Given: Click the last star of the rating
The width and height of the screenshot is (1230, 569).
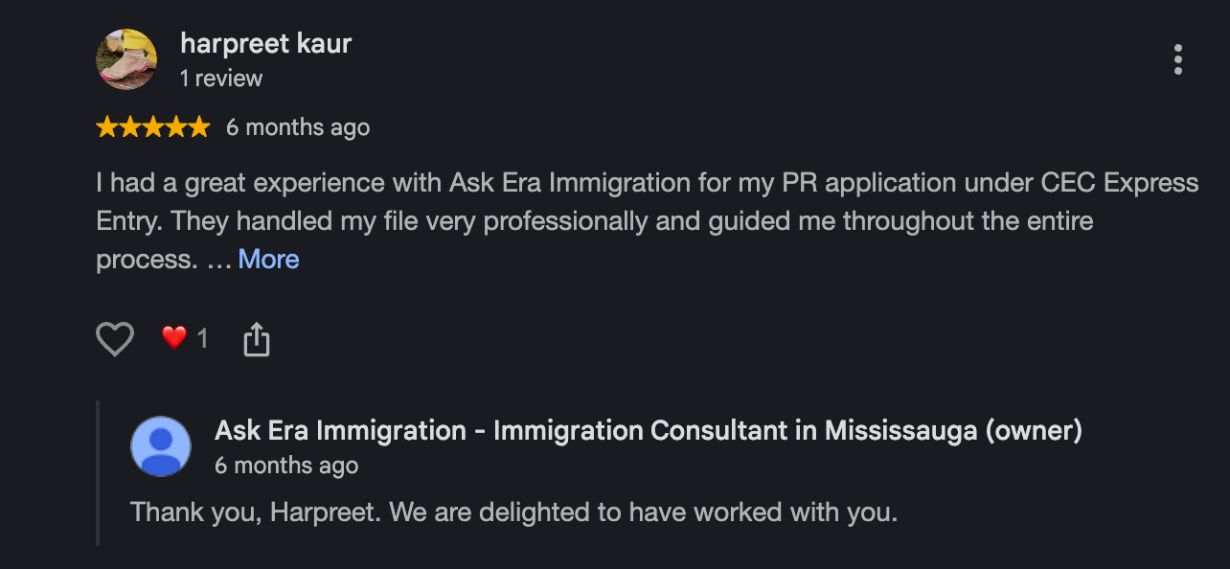Looking at the screenshot, I should (198, 127).
